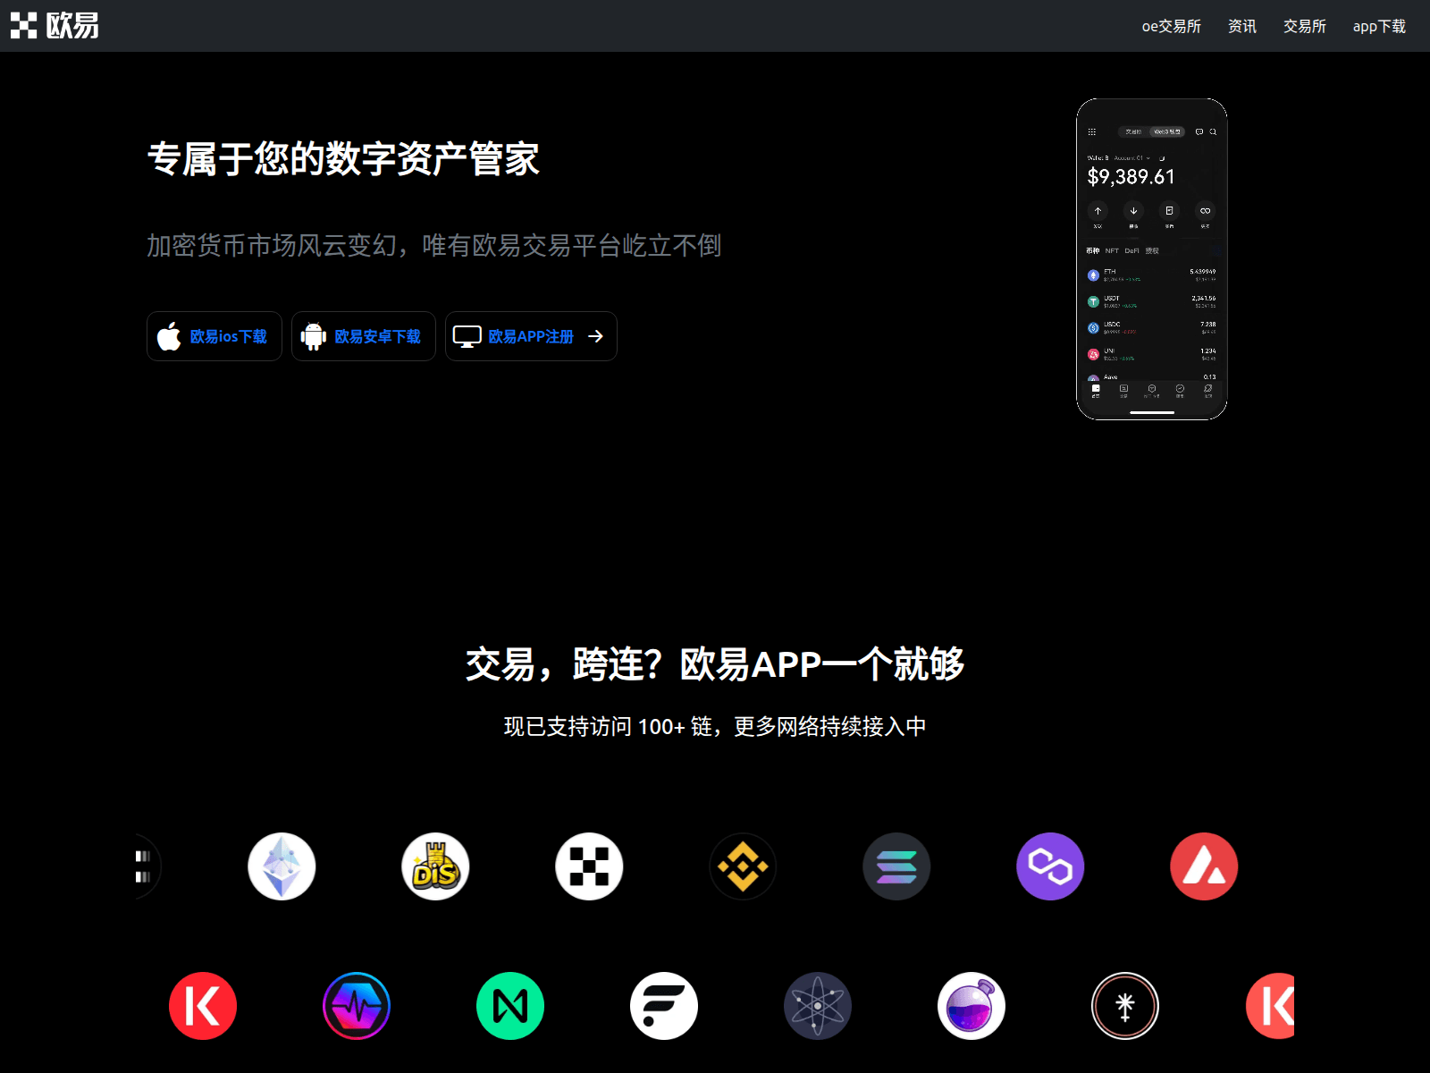Click the 欧易 logo in header
This screenshot has width=1430, height=1073.
pyautogui.click(x=55, y=26)
